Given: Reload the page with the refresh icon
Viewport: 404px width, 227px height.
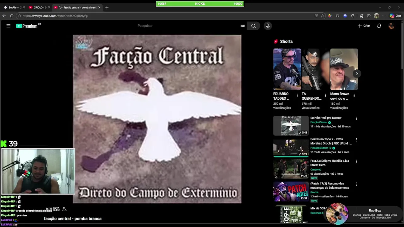Looking at the screenshot, I should point(12,16).
